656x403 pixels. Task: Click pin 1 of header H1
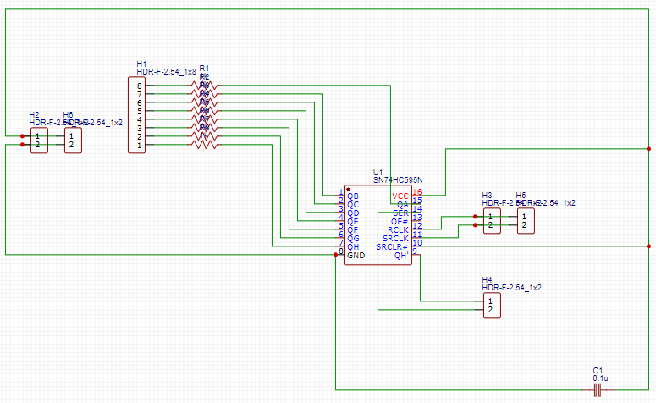point(140,146)
